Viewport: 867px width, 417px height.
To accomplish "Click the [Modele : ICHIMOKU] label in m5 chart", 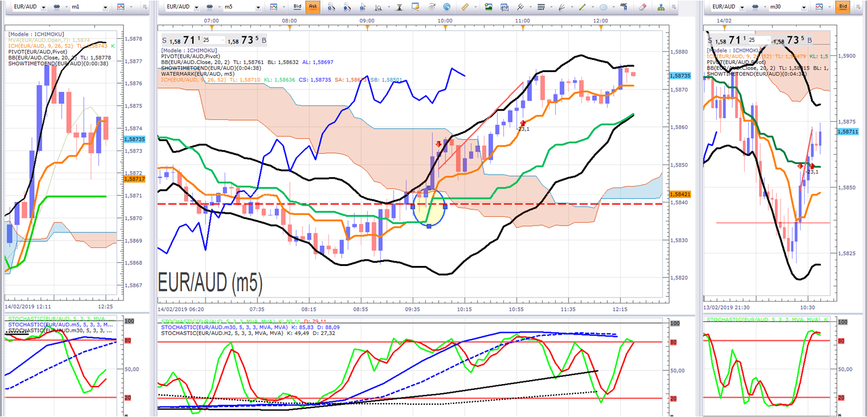I will click(188, 51).
